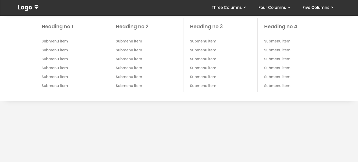
Task: Select the Four Columns menu label
Action: tap(272, 8)
